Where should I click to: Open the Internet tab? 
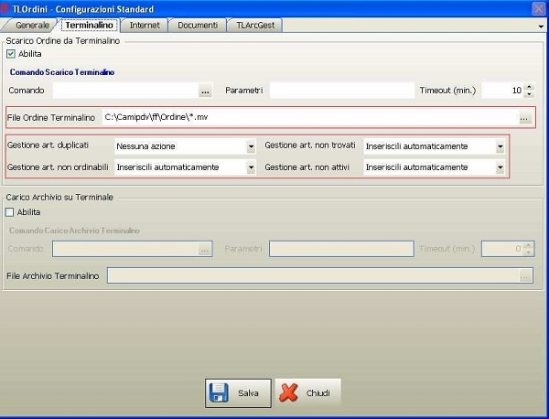click(x=146, y=25)
